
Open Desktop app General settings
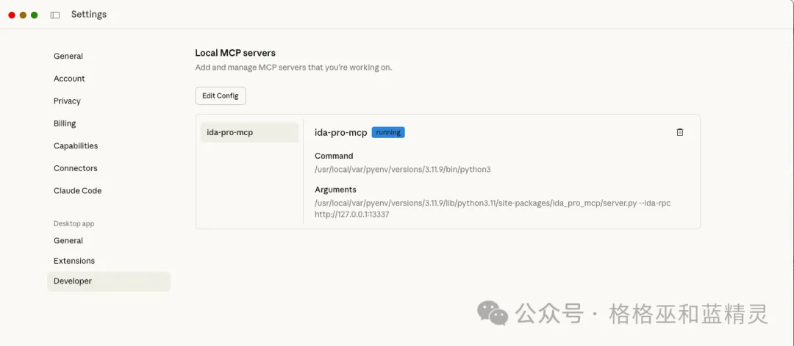coord(68,240)
